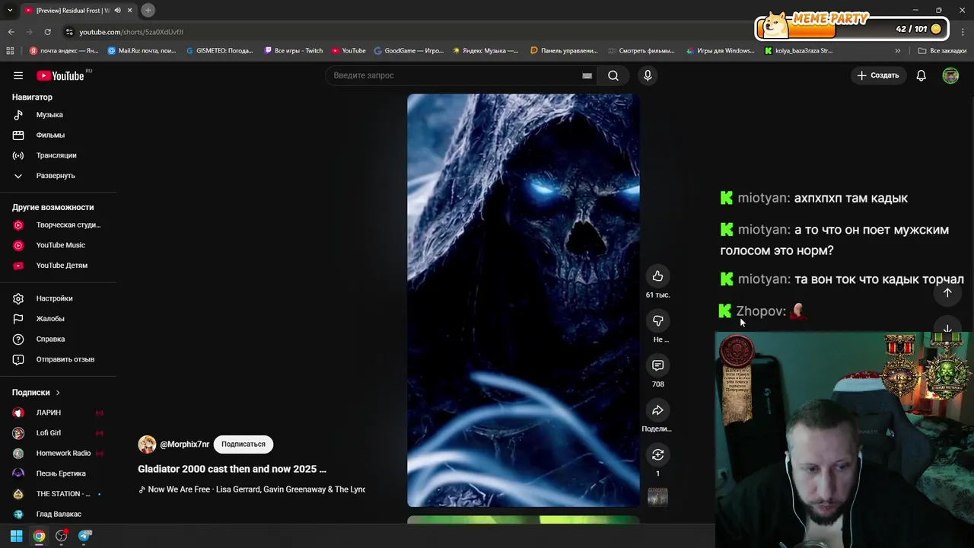Open the YouTube hamburger guide menu
The image size is (974, 548).
(18, 75)
